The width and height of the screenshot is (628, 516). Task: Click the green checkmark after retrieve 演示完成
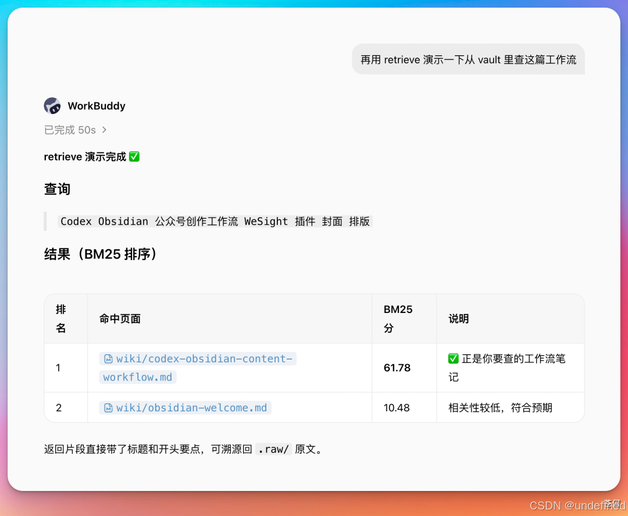(x=134, y=156)
